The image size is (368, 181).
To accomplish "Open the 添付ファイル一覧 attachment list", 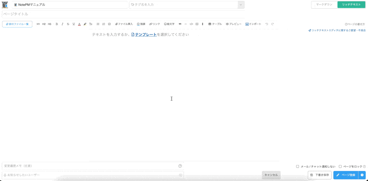I will [x=17, y=24].
